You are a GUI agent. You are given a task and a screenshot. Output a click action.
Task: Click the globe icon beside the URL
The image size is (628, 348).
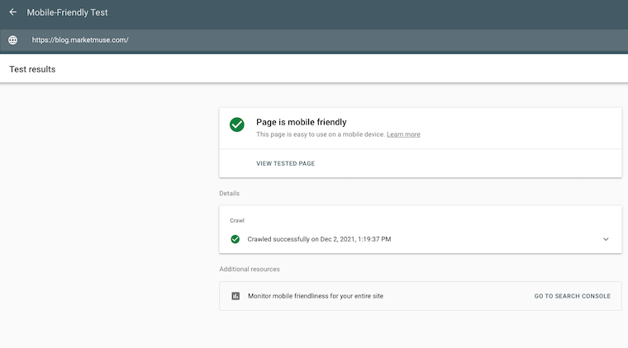coord(13,40)
